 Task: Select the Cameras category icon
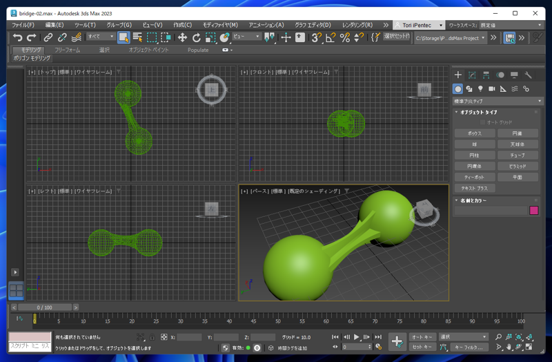pos(492,89)
